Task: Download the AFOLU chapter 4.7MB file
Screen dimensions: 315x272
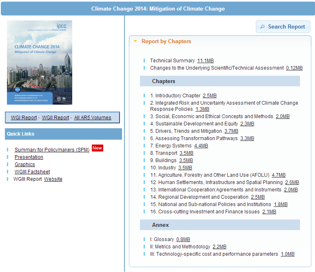Action: [279, 175]
